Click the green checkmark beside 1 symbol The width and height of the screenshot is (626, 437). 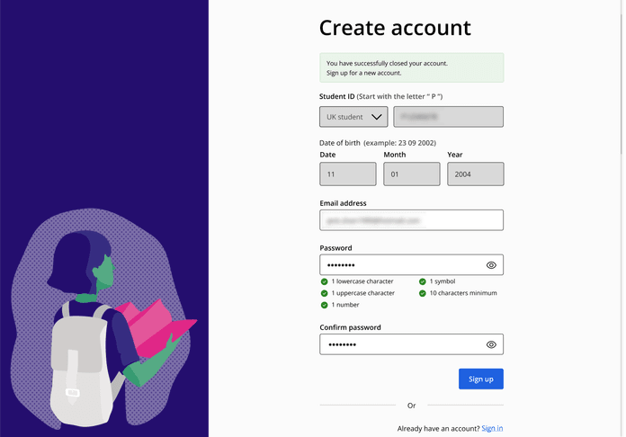click(x=423, y=281)
